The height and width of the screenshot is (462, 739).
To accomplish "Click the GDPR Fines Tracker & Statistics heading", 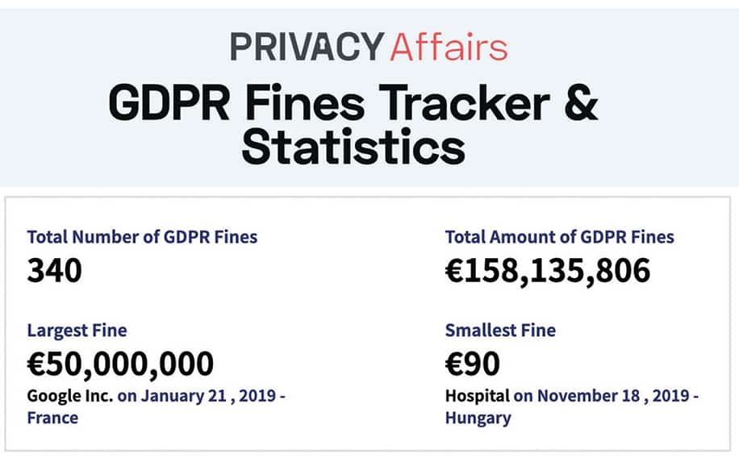I will 353,123.
